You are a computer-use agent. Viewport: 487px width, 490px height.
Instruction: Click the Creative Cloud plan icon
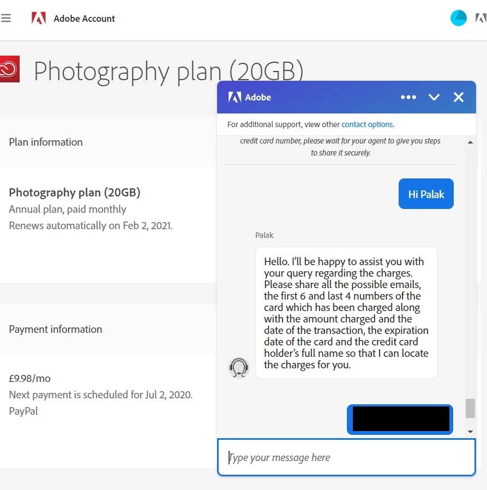10,69
